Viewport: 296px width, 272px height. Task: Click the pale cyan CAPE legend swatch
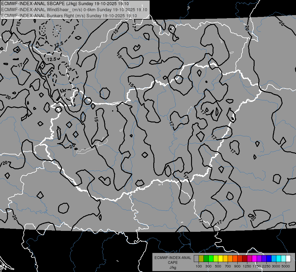284,259
